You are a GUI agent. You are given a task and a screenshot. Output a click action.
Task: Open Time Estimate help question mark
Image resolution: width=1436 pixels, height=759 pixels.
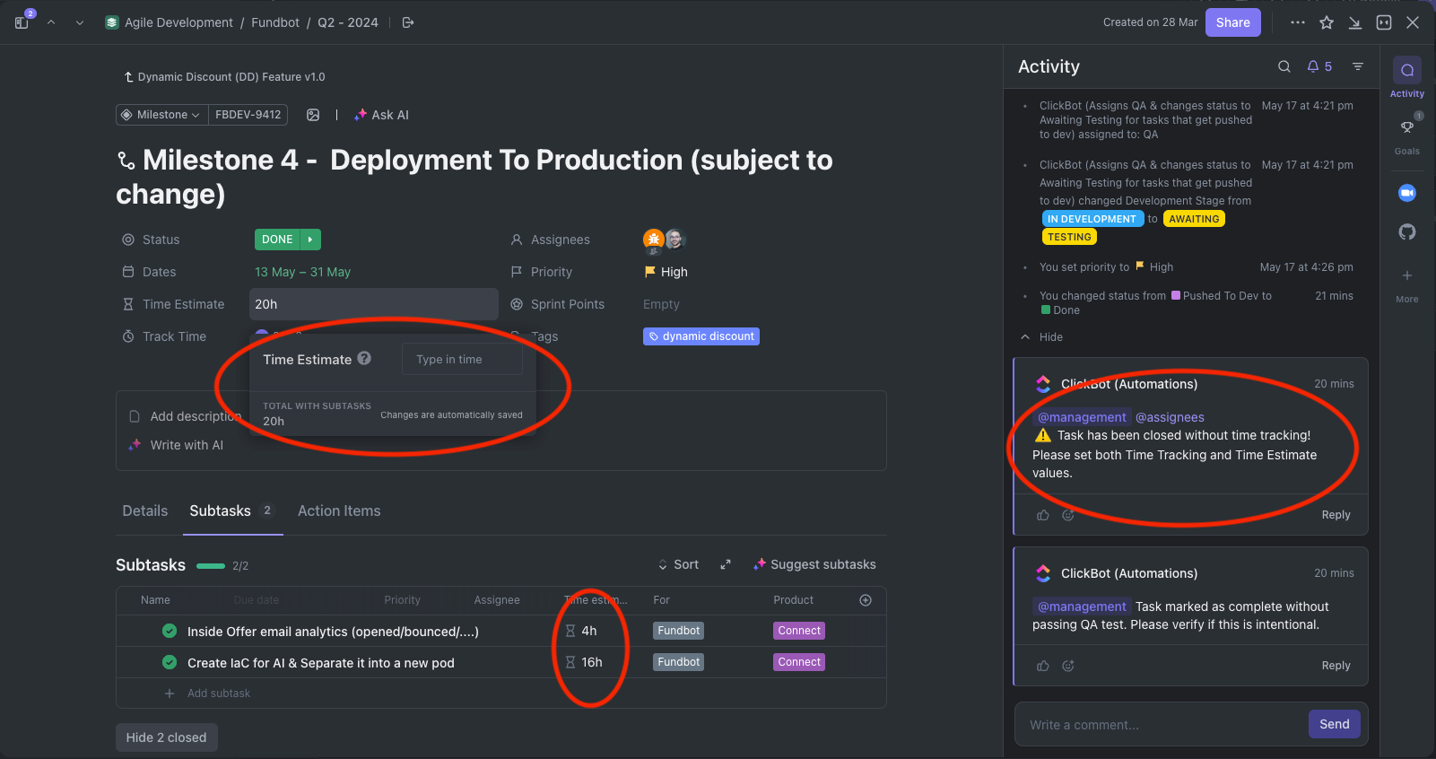pyautogui.click(x=364, y=358)
